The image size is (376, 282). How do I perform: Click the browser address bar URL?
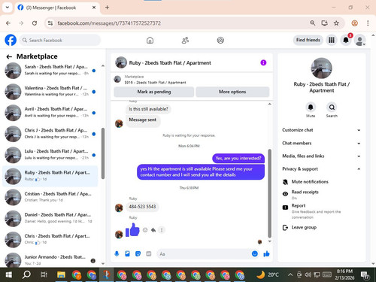109,23
